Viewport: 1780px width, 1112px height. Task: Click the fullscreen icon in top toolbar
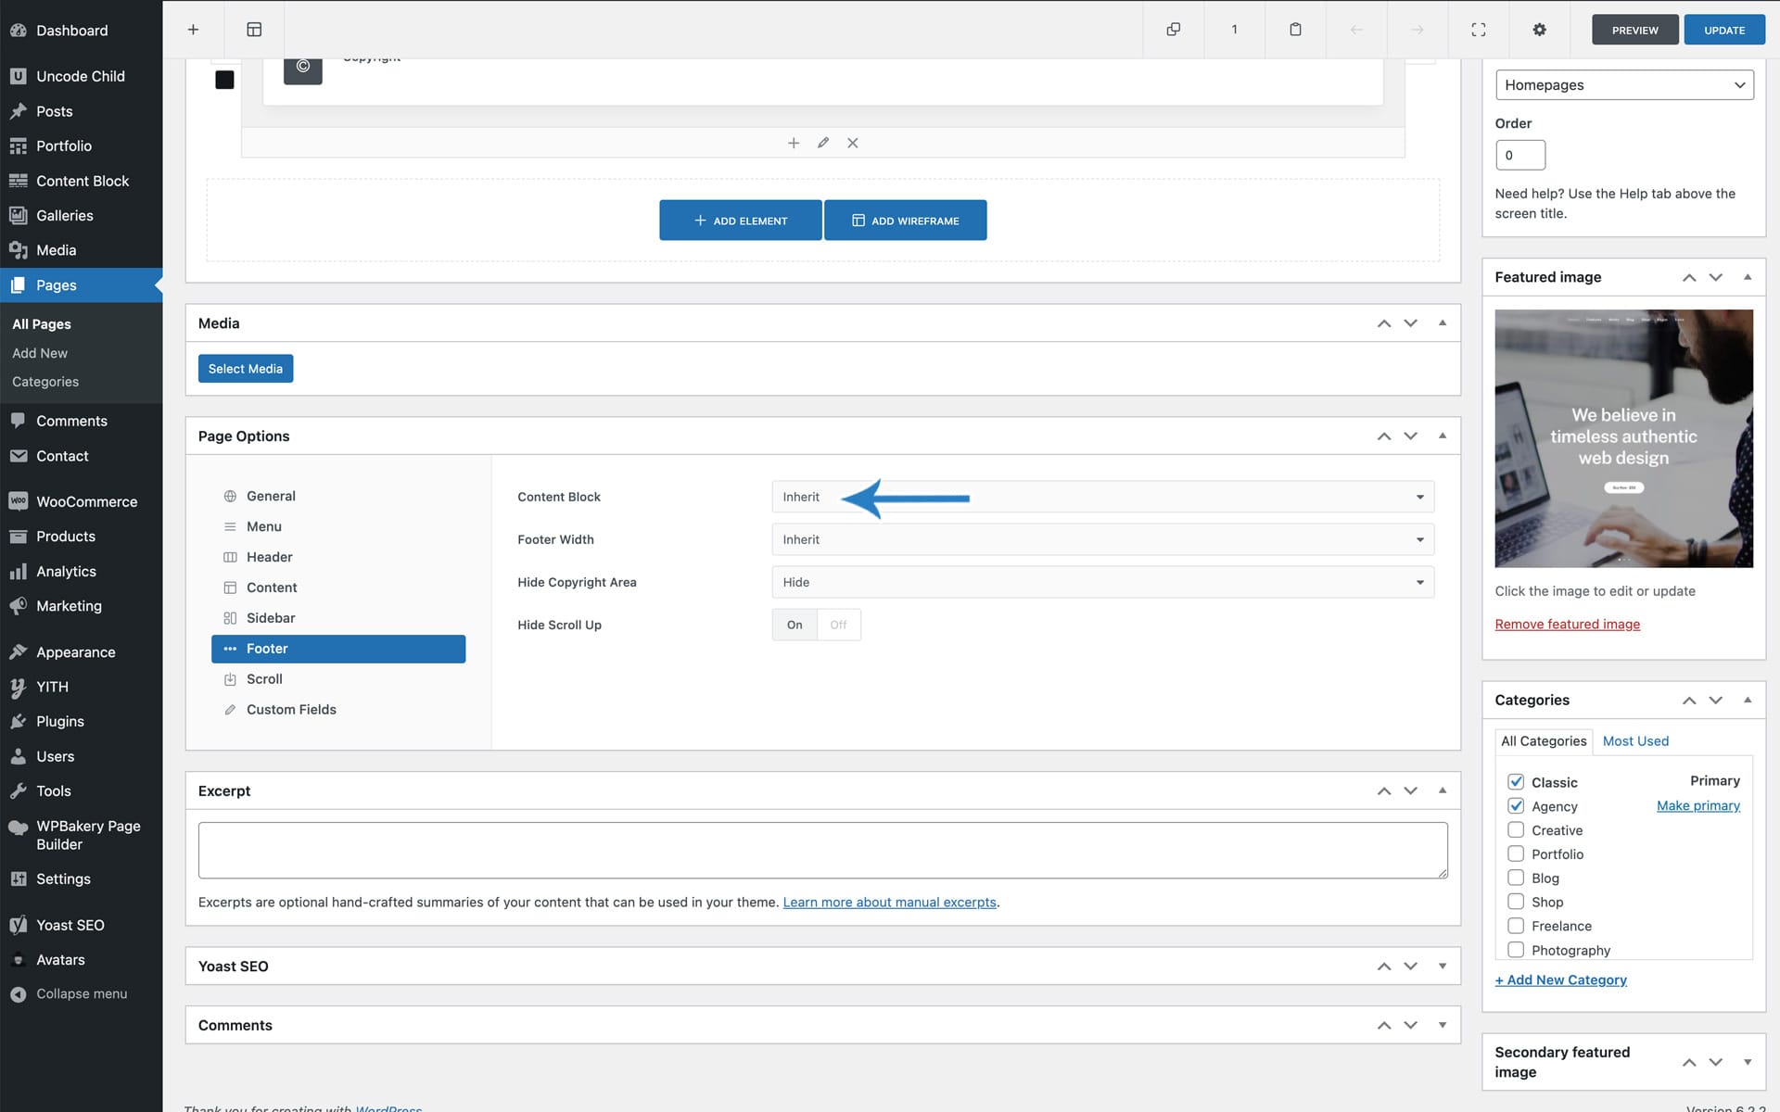[1479, 30]
